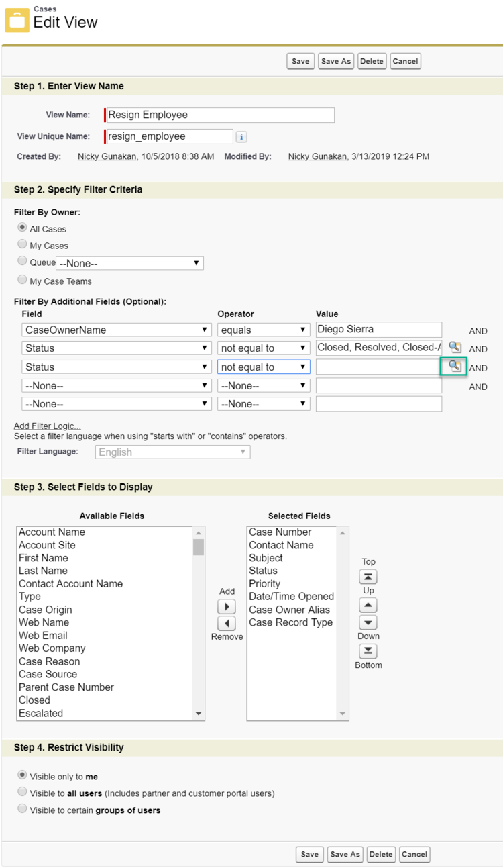Open the equals operator dropdown
This screenshot has height=868, width=503.
[263, 330]
